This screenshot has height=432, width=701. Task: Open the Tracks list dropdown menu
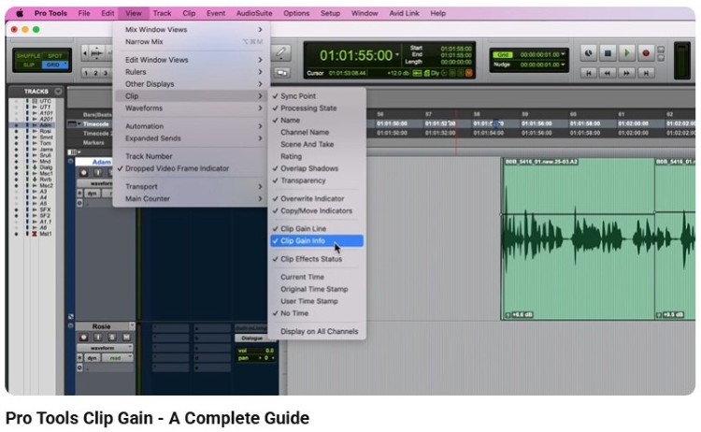coord(58,92)
